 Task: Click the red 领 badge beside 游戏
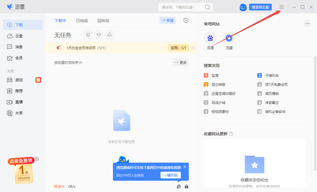pos(38,80)
